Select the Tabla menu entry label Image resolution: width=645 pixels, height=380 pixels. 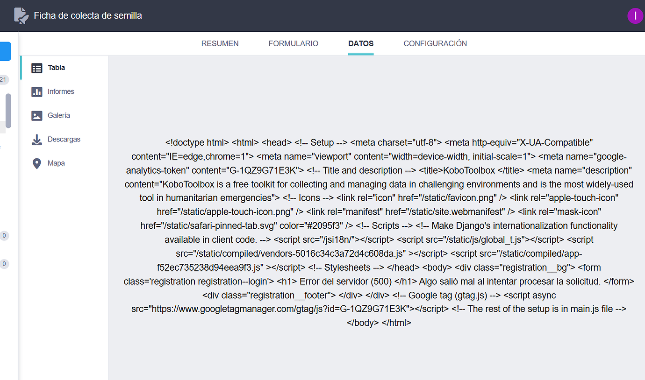point(56,68)
